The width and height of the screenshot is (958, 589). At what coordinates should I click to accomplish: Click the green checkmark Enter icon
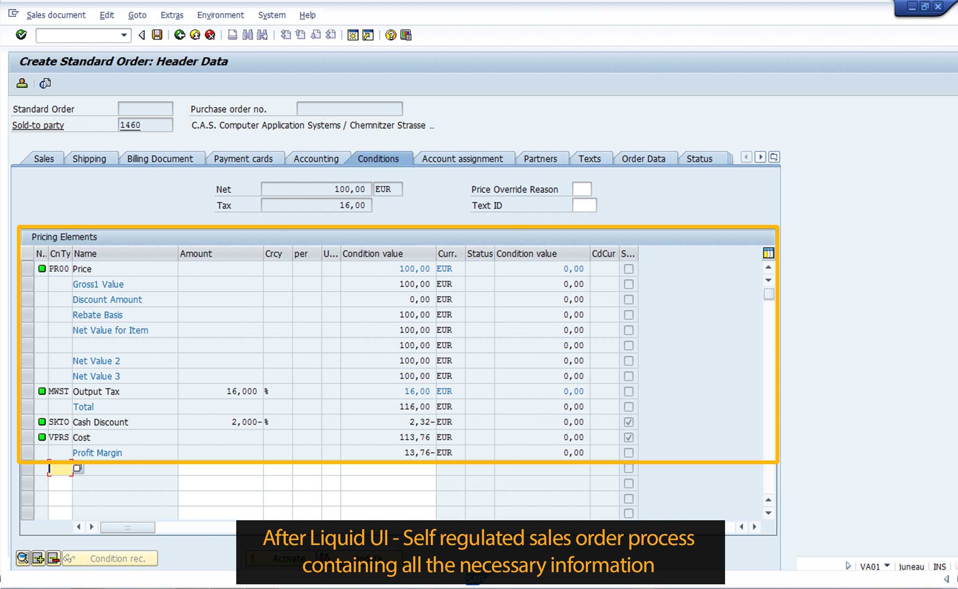(x=21, y=35)
